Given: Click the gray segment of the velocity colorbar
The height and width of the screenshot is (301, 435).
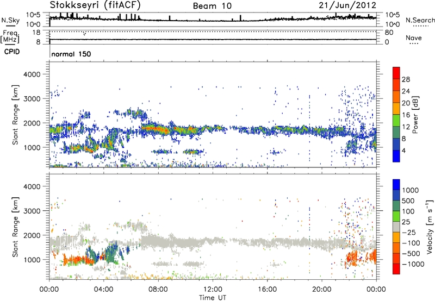Looking at the screenshot, I should click(396, 227).
